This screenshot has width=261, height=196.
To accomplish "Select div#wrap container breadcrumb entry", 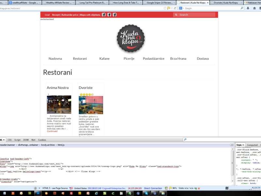I will 28,145.
